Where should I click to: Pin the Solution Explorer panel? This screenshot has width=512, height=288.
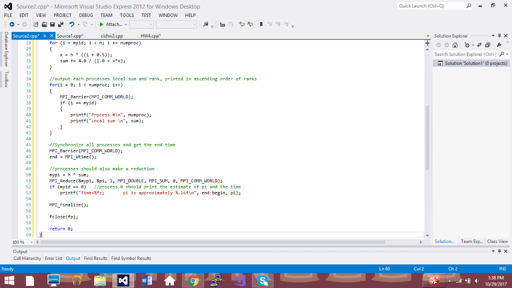click(x=499, y=35)
